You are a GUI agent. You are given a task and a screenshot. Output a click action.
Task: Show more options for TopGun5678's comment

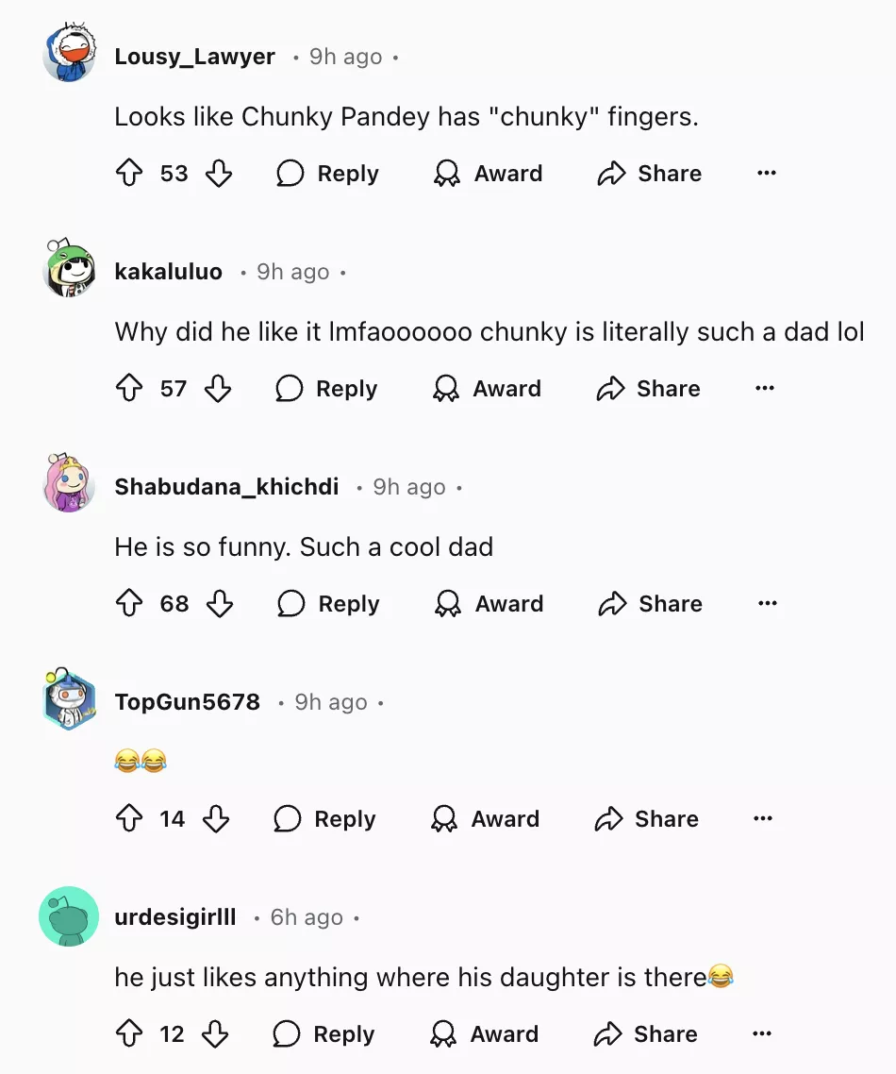point(763,819)
